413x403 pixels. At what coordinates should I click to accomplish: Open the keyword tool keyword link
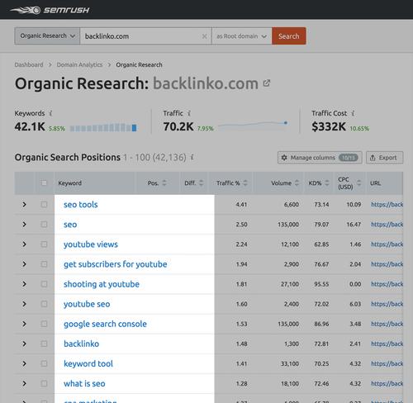pyautogui.click(x=88, y=363)
